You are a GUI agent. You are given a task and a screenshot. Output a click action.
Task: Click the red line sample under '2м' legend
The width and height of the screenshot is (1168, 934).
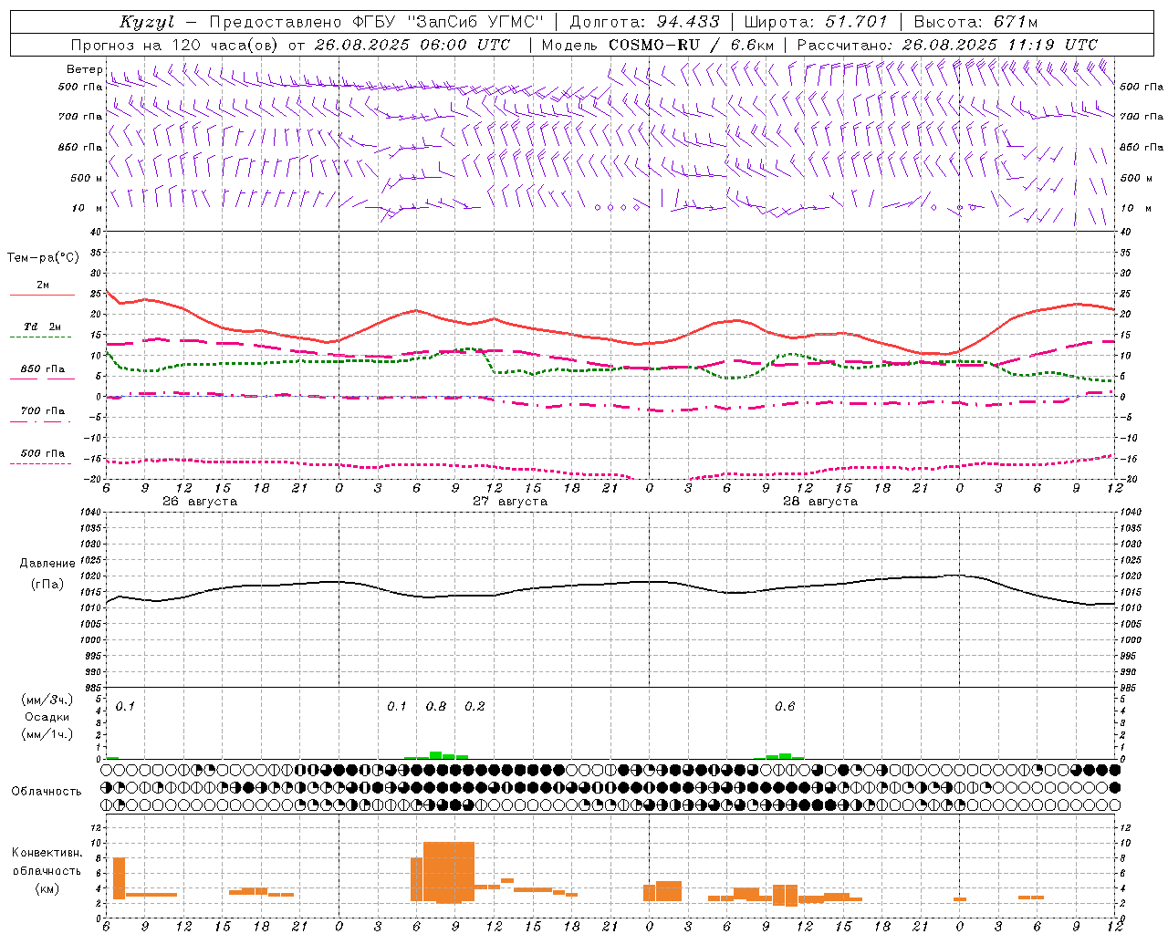pos(42,295)
